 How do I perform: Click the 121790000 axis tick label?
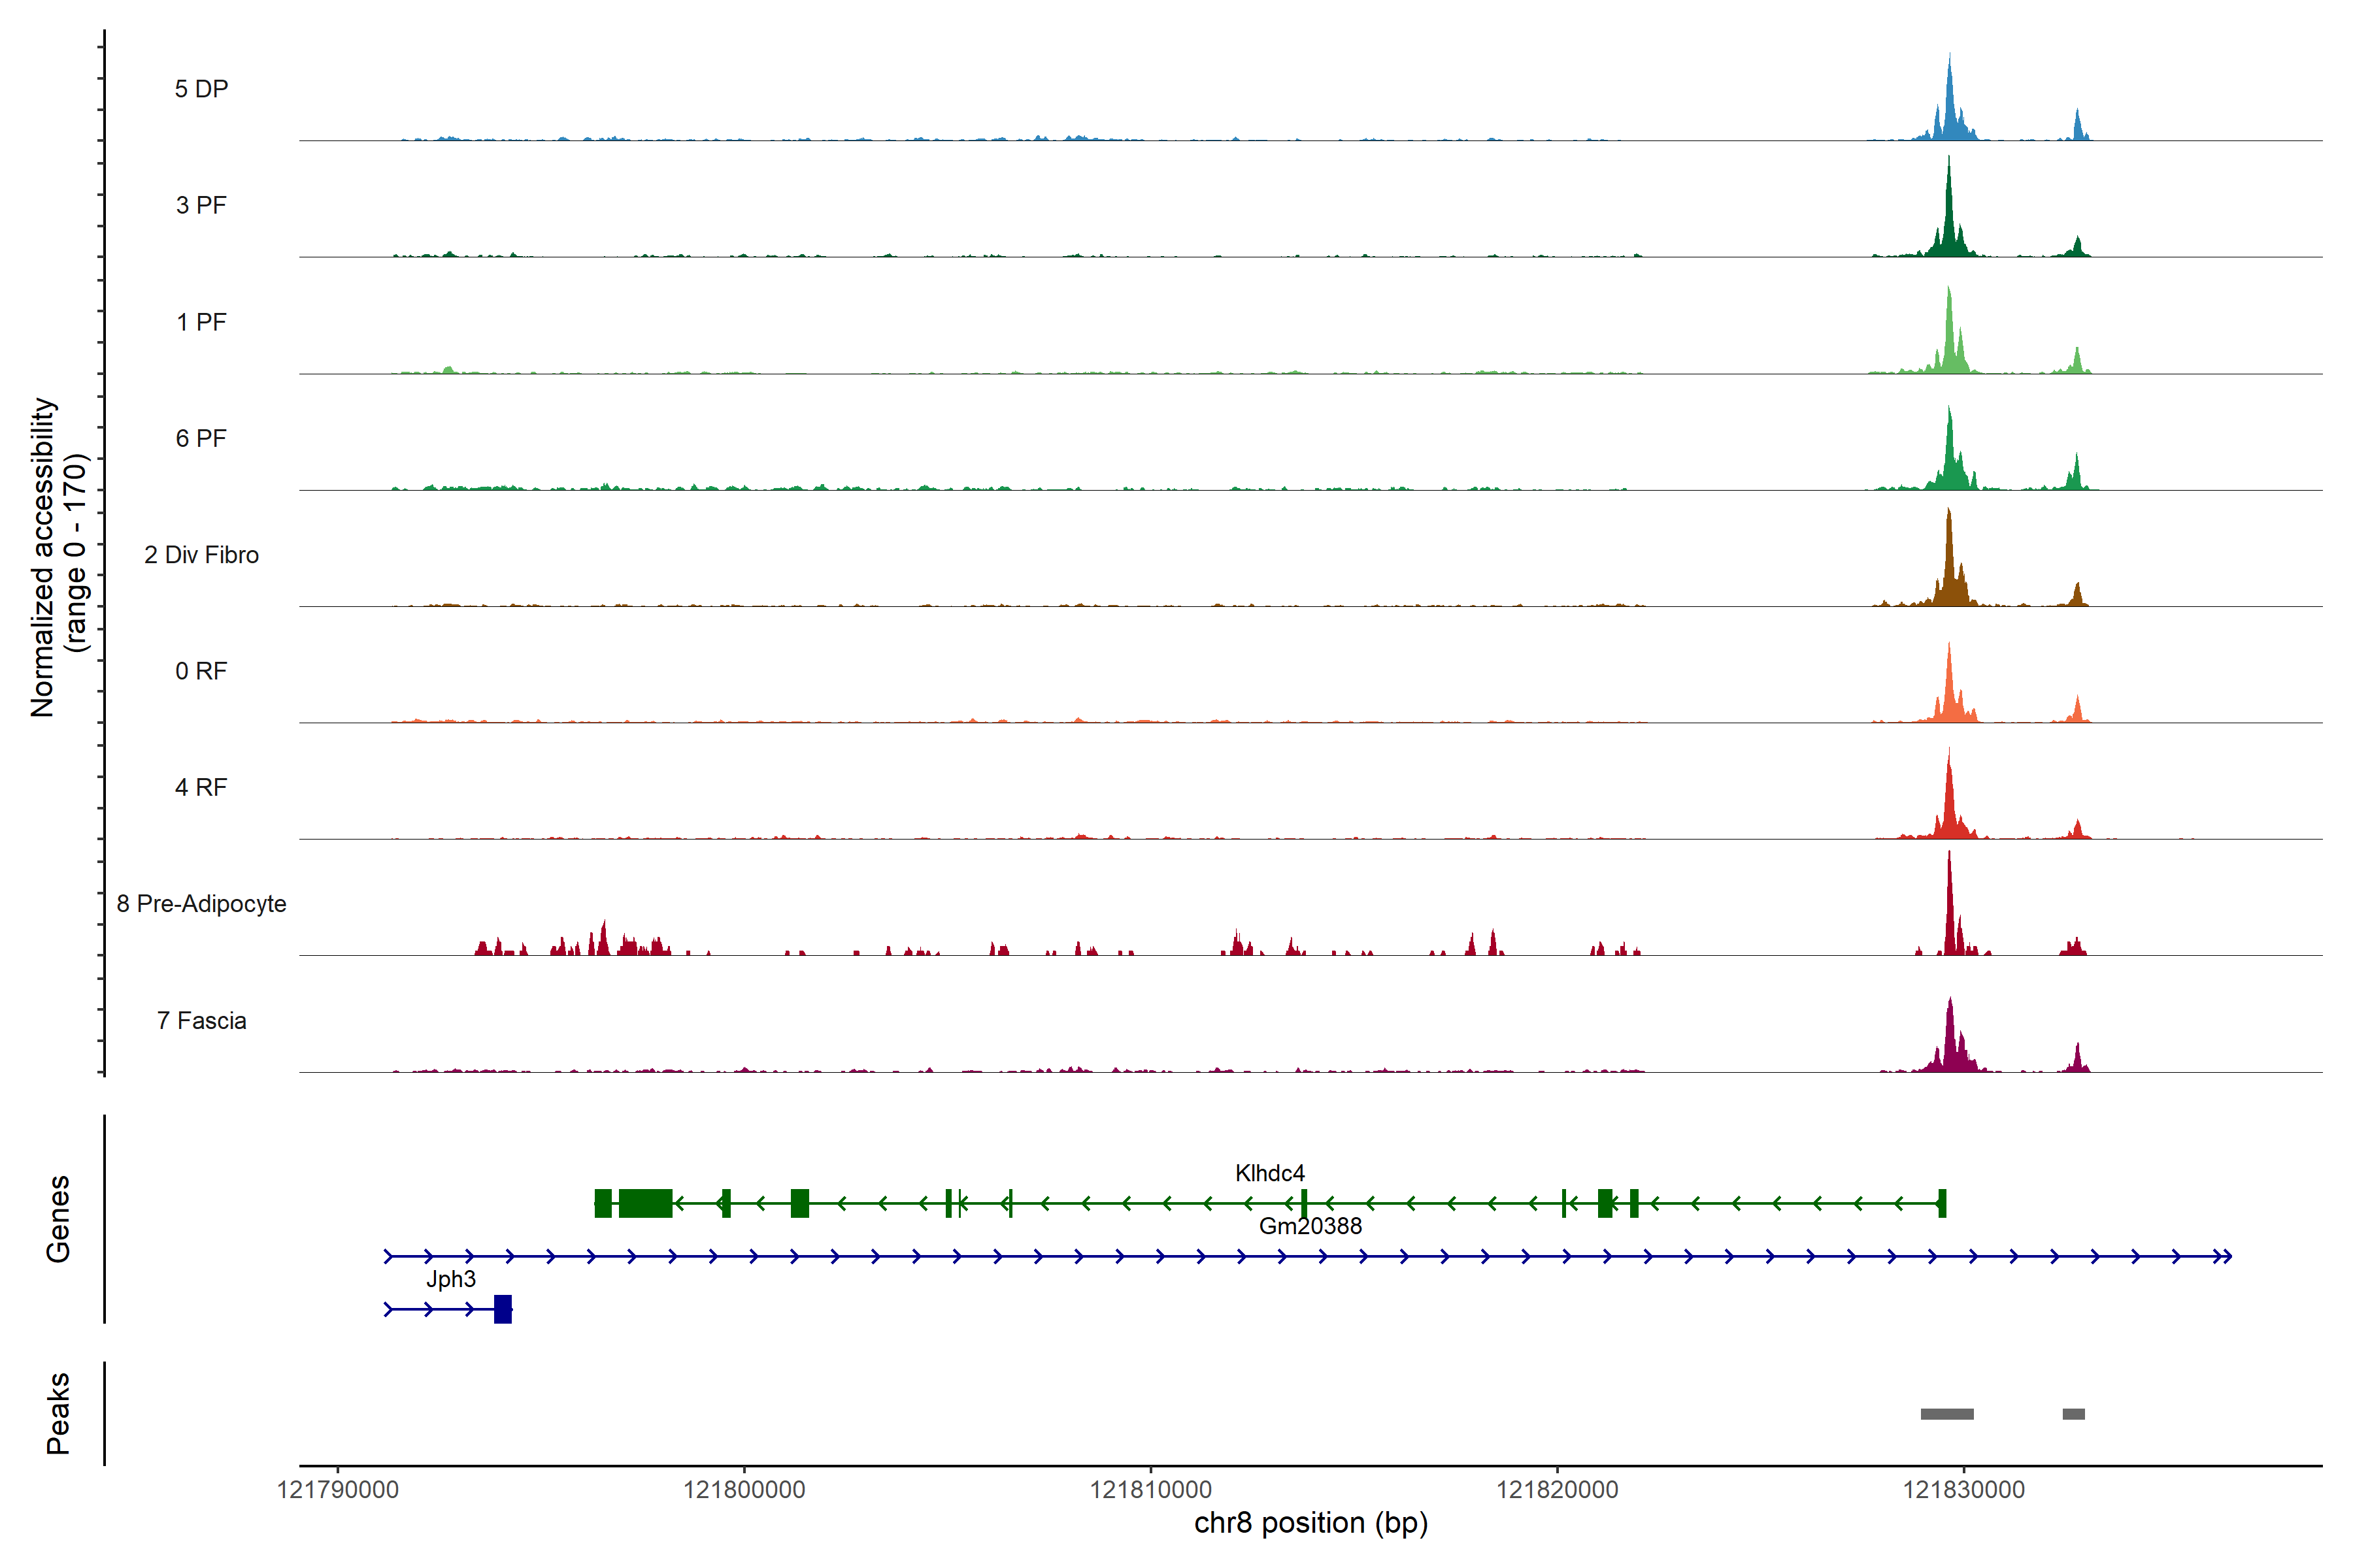coord(338,1490)
